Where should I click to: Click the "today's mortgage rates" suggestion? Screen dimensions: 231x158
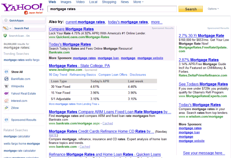[x=128, y=22]
